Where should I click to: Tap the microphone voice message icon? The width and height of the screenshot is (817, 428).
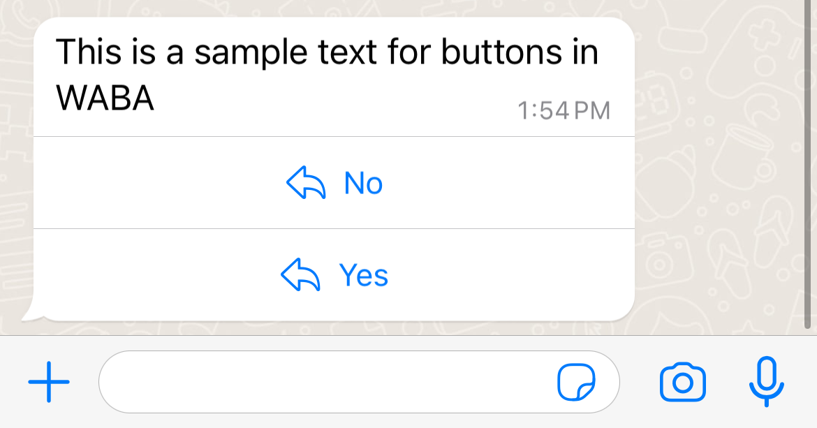(x=766, y=381)
